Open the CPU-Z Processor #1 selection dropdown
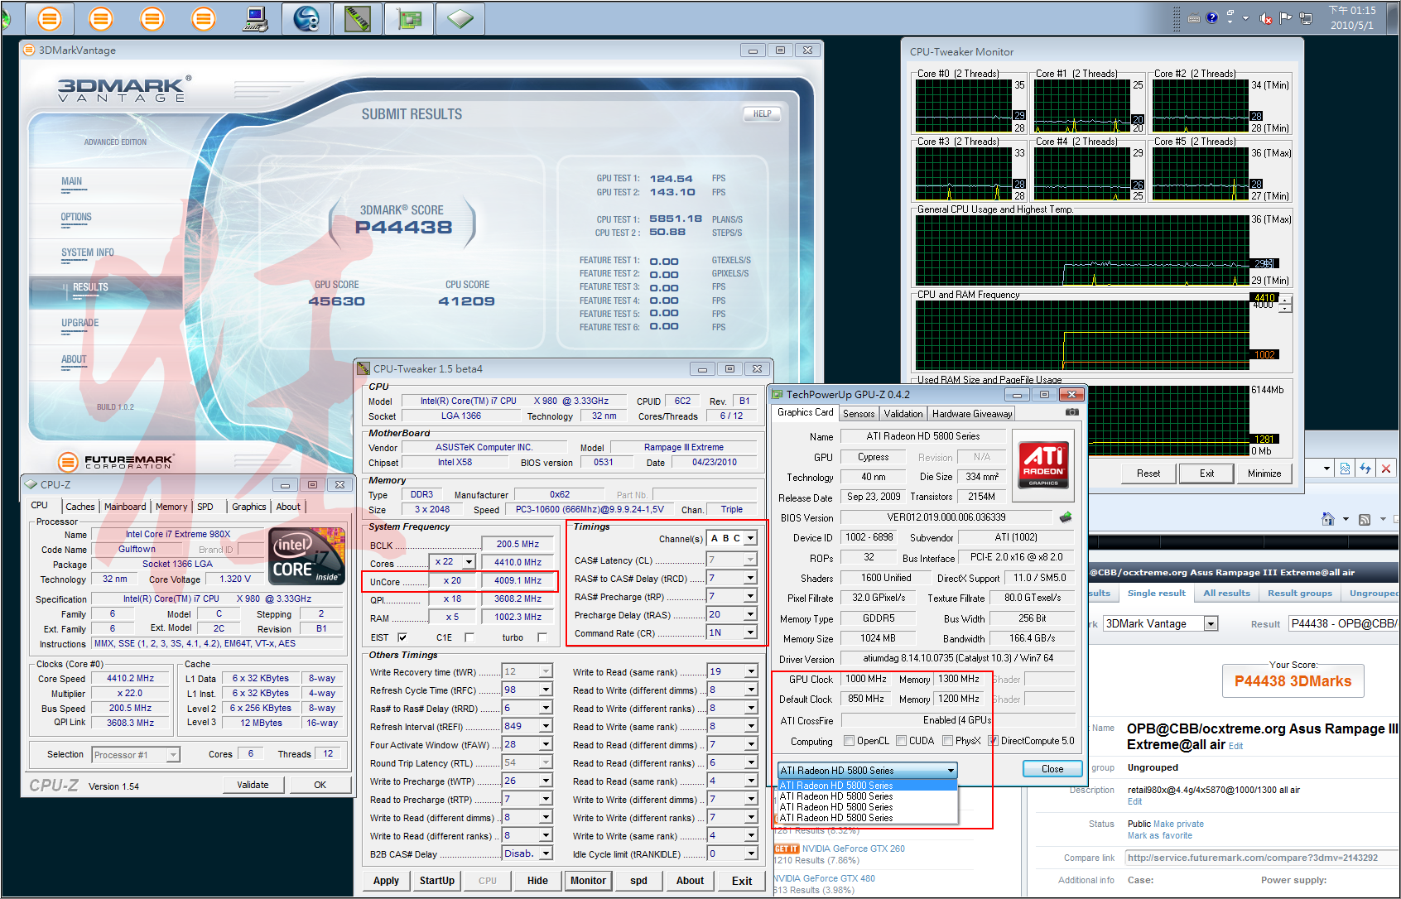 click(x=173, y=755)
